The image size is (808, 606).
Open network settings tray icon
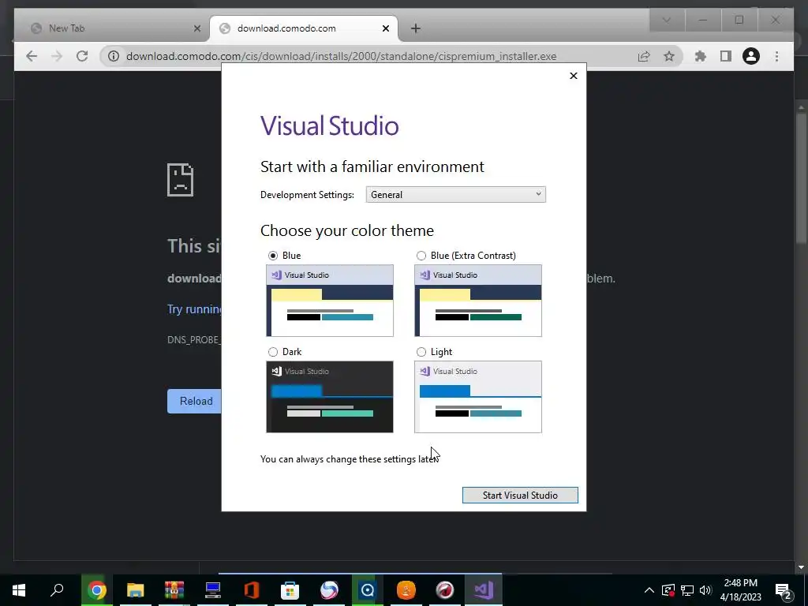tap(687, 590)
